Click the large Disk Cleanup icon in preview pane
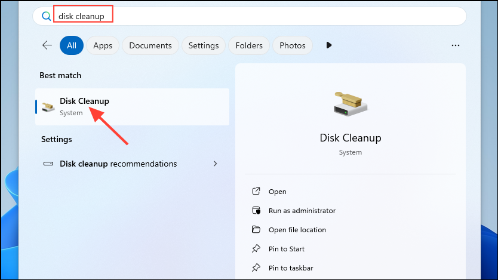Screen dimensions: 498x280 tap(351, 104)
